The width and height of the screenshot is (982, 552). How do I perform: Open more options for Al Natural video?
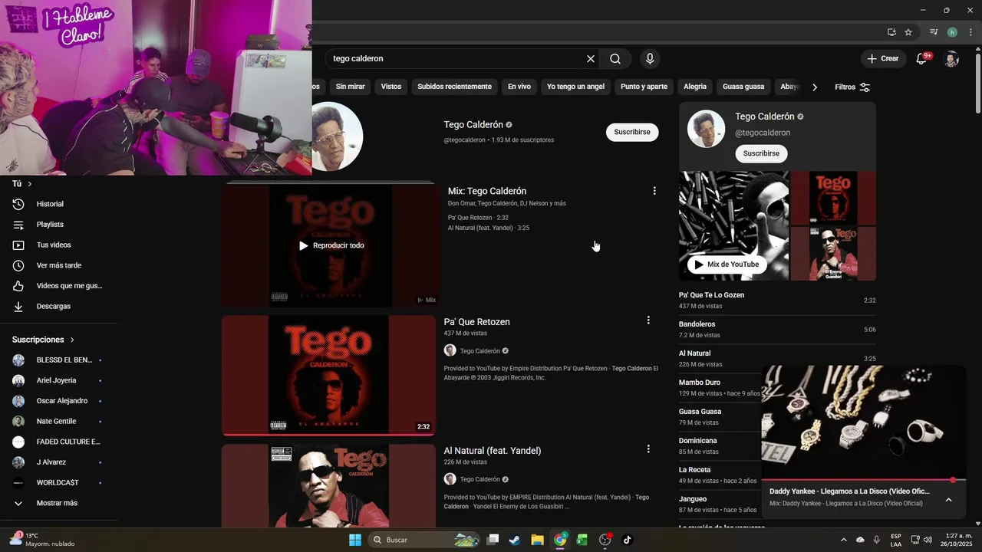pyautogui.click(x=648, y=449)
